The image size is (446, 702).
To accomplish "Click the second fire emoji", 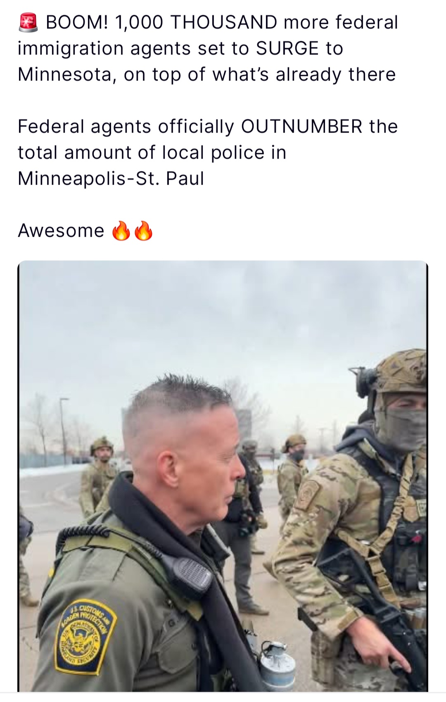I will pyautogui.click(x=143, y=231).
